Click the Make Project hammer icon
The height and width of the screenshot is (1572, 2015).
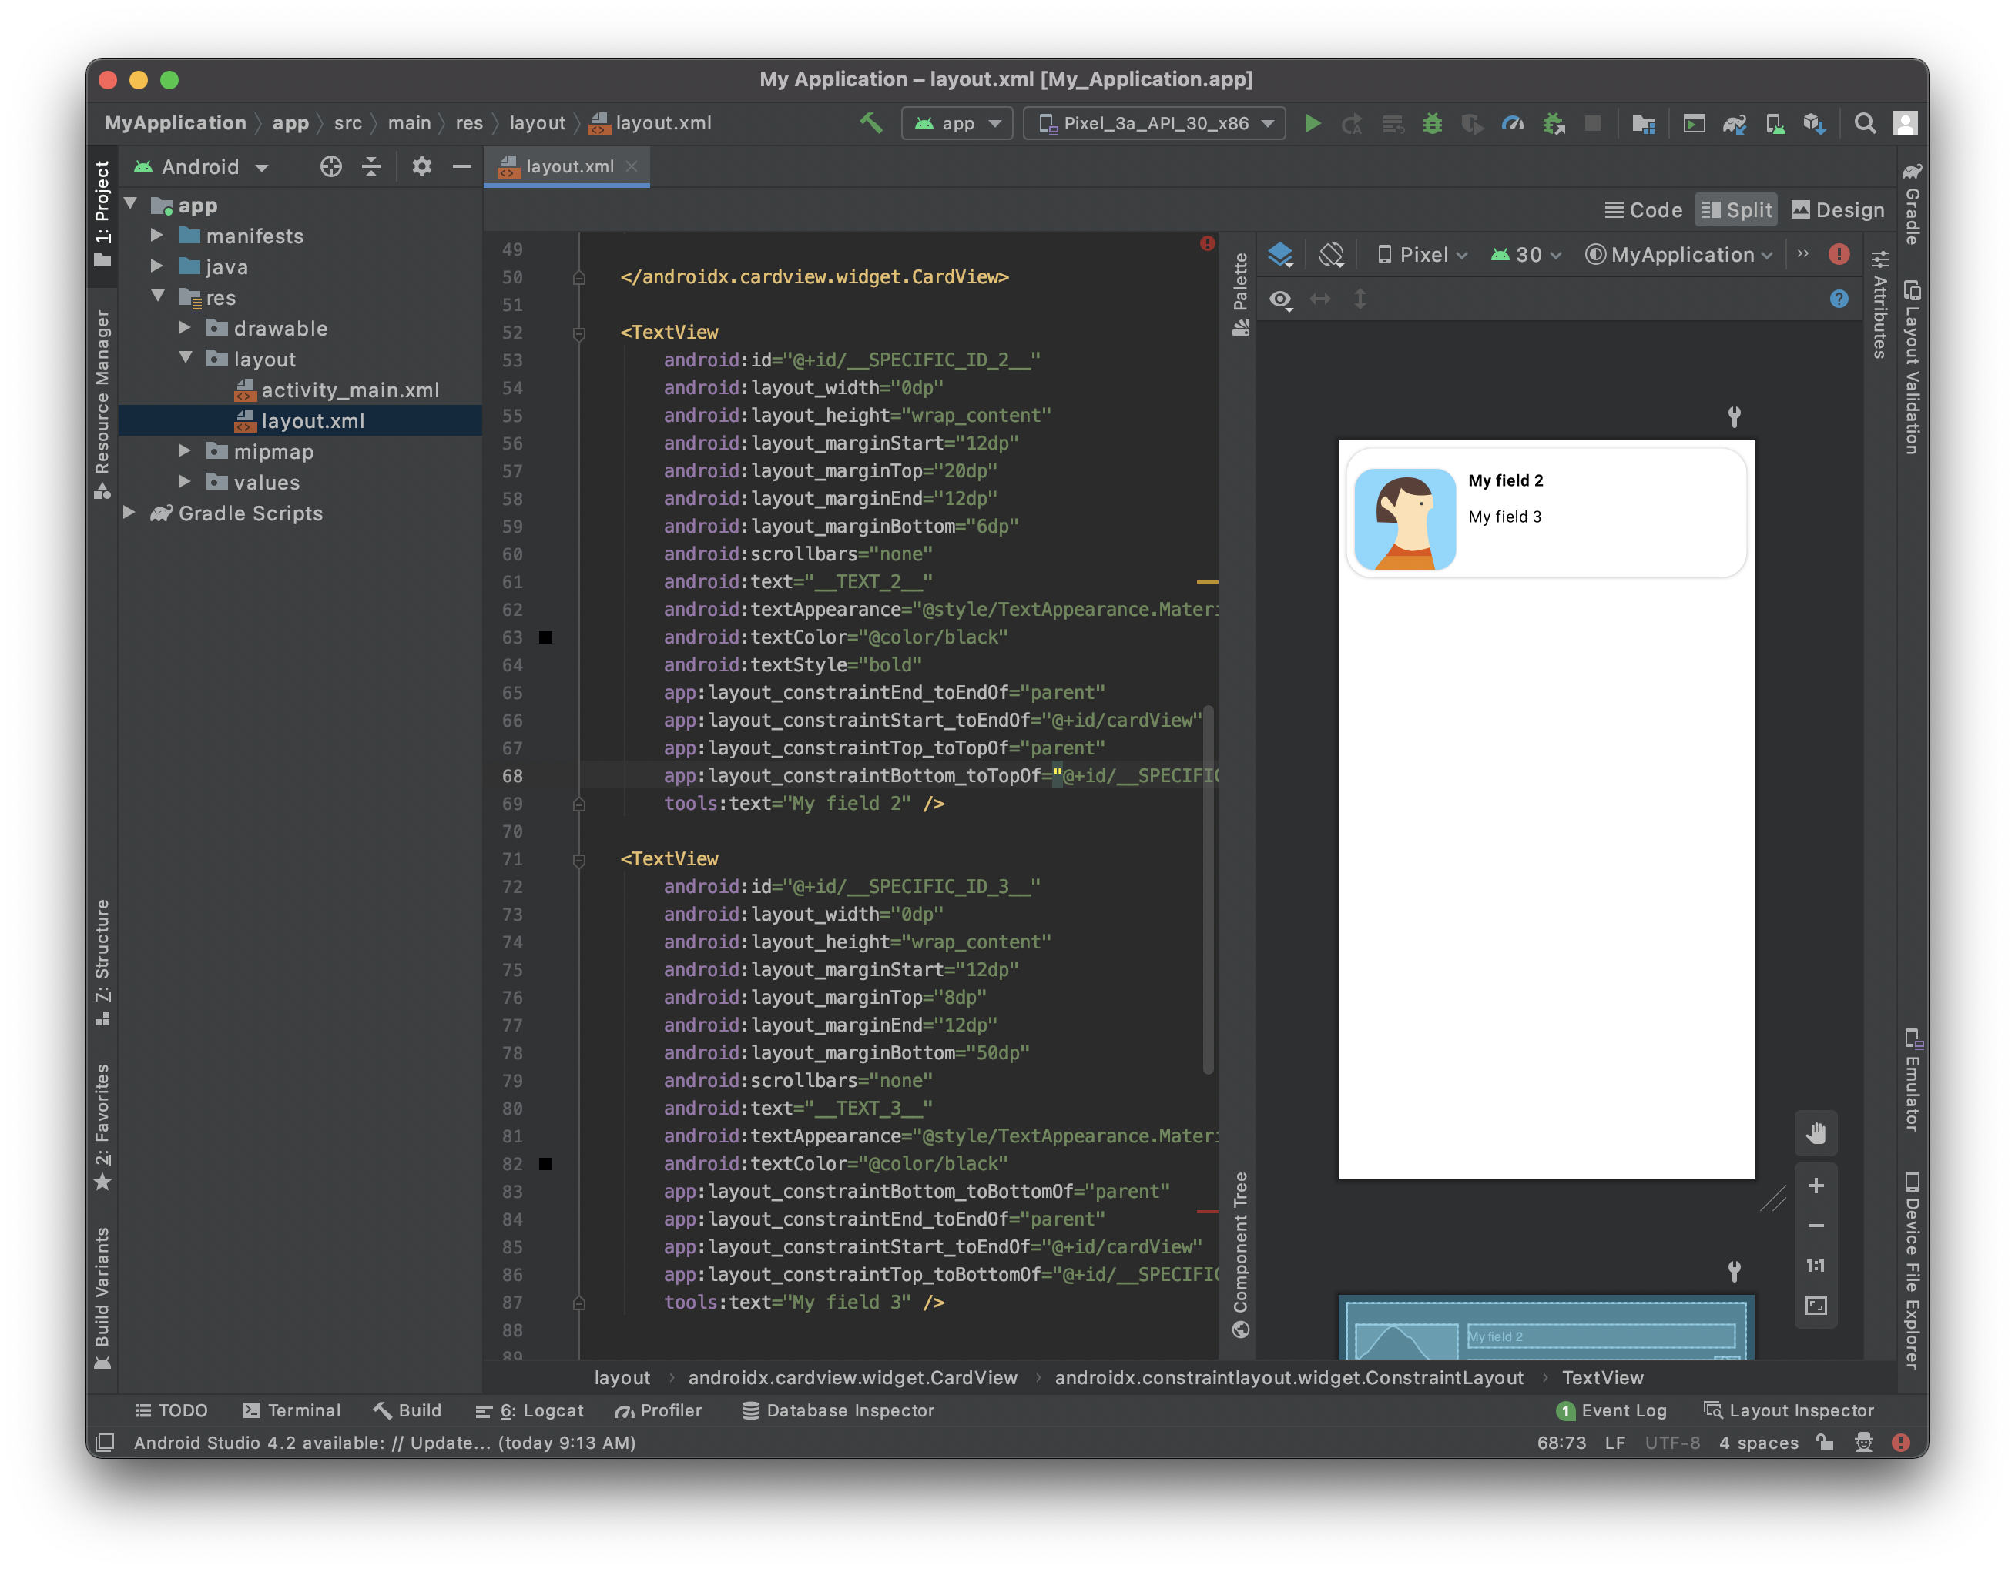coord(870,122)
